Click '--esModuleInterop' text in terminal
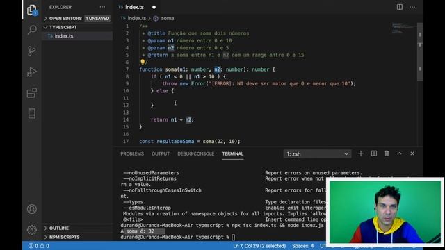The image size is (445, 250). [x=147, y=208]
